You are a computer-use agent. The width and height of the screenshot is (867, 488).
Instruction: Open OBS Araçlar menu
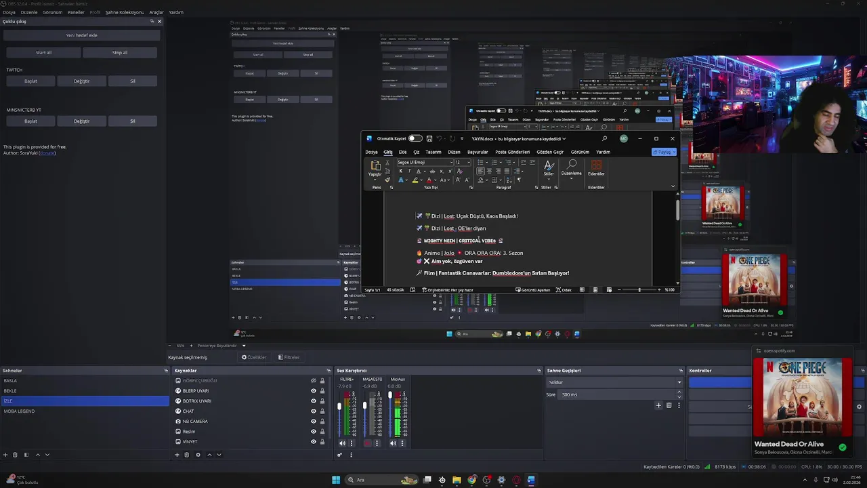(x=156, y=12)
